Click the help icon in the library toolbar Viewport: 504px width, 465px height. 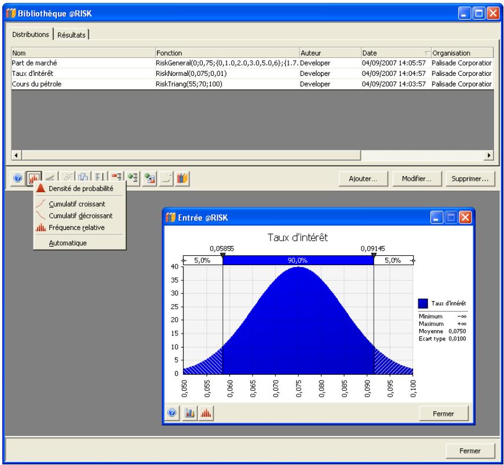click(17, 178)
